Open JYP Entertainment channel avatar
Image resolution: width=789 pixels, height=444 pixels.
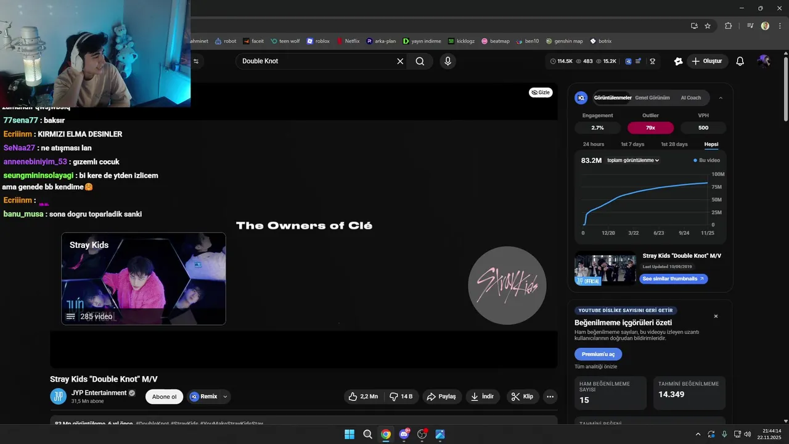pos(58,397)
